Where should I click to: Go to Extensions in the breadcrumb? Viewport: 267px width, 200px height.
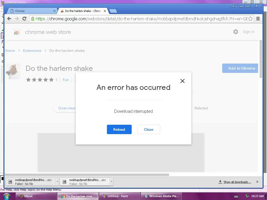coord(32,51)
